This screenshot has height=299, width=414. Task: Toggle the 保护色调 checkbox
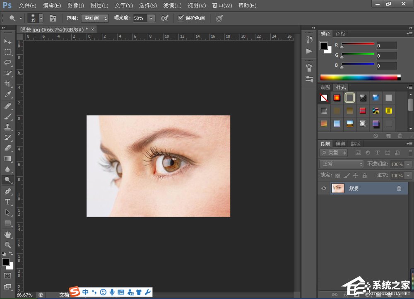click(x=181, y=18)
